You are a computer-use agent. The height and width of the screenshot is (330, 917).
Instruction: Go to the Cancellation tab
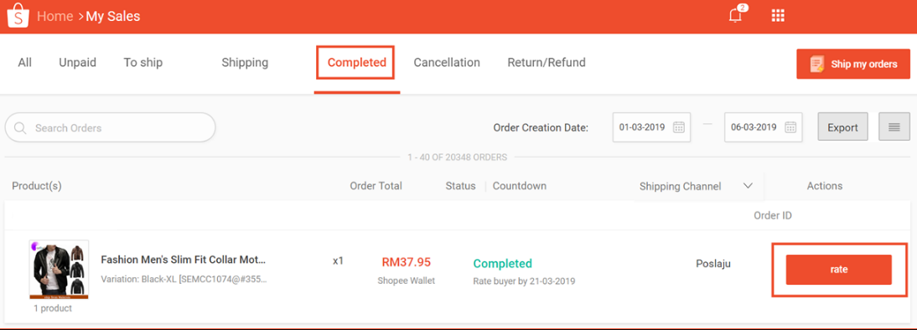pos(447,63)
